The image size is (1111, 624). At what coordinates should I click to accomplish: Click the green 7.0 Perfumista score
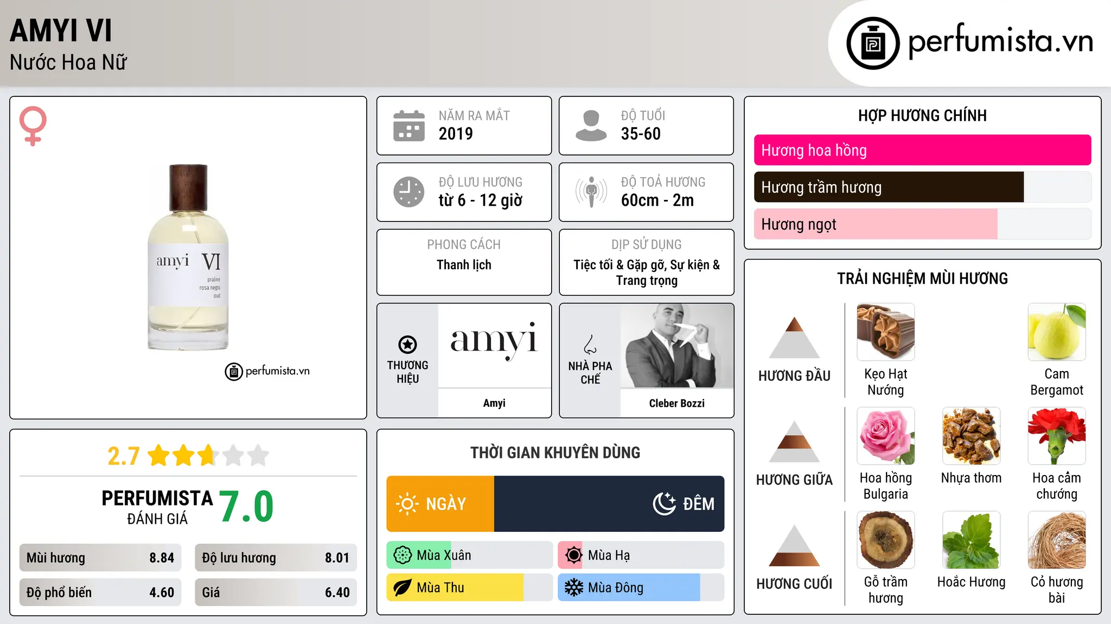[x=247, y=506]
